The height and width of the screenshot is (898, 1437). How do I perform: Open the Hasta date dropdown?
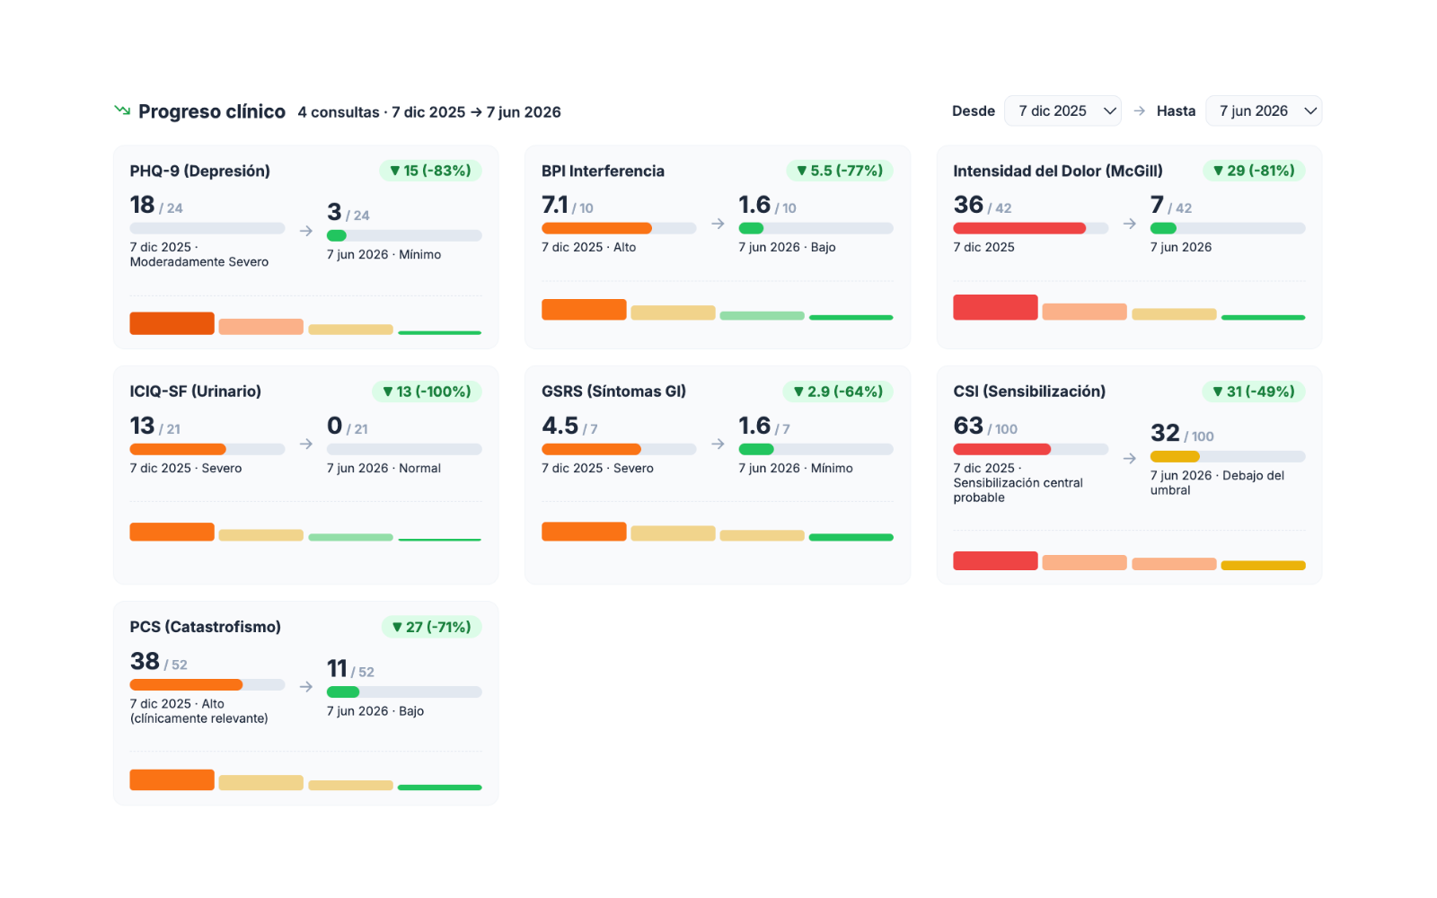coord(1264,110)
